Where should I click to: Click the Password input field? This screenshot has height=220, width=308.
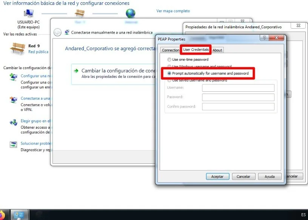(x=238, y=97)
